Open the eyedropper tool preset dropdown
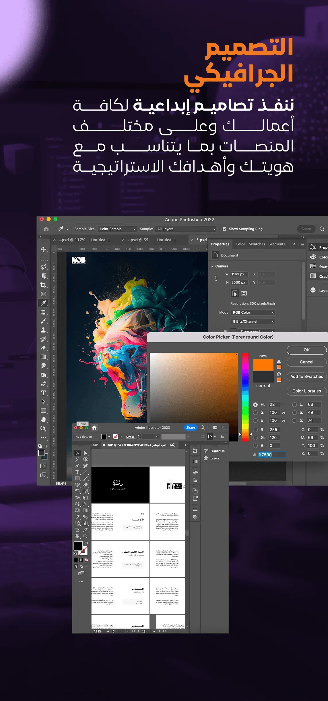 (x=68, y=229)
